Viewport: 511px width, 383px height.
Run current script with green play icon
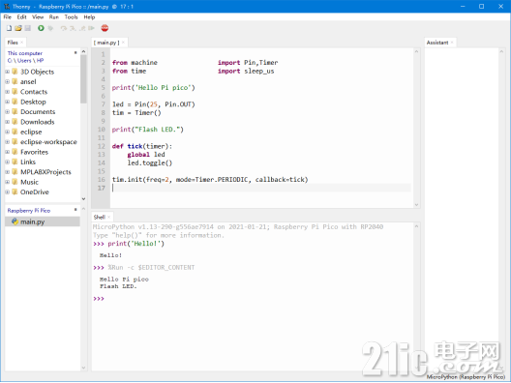(41, 28)
